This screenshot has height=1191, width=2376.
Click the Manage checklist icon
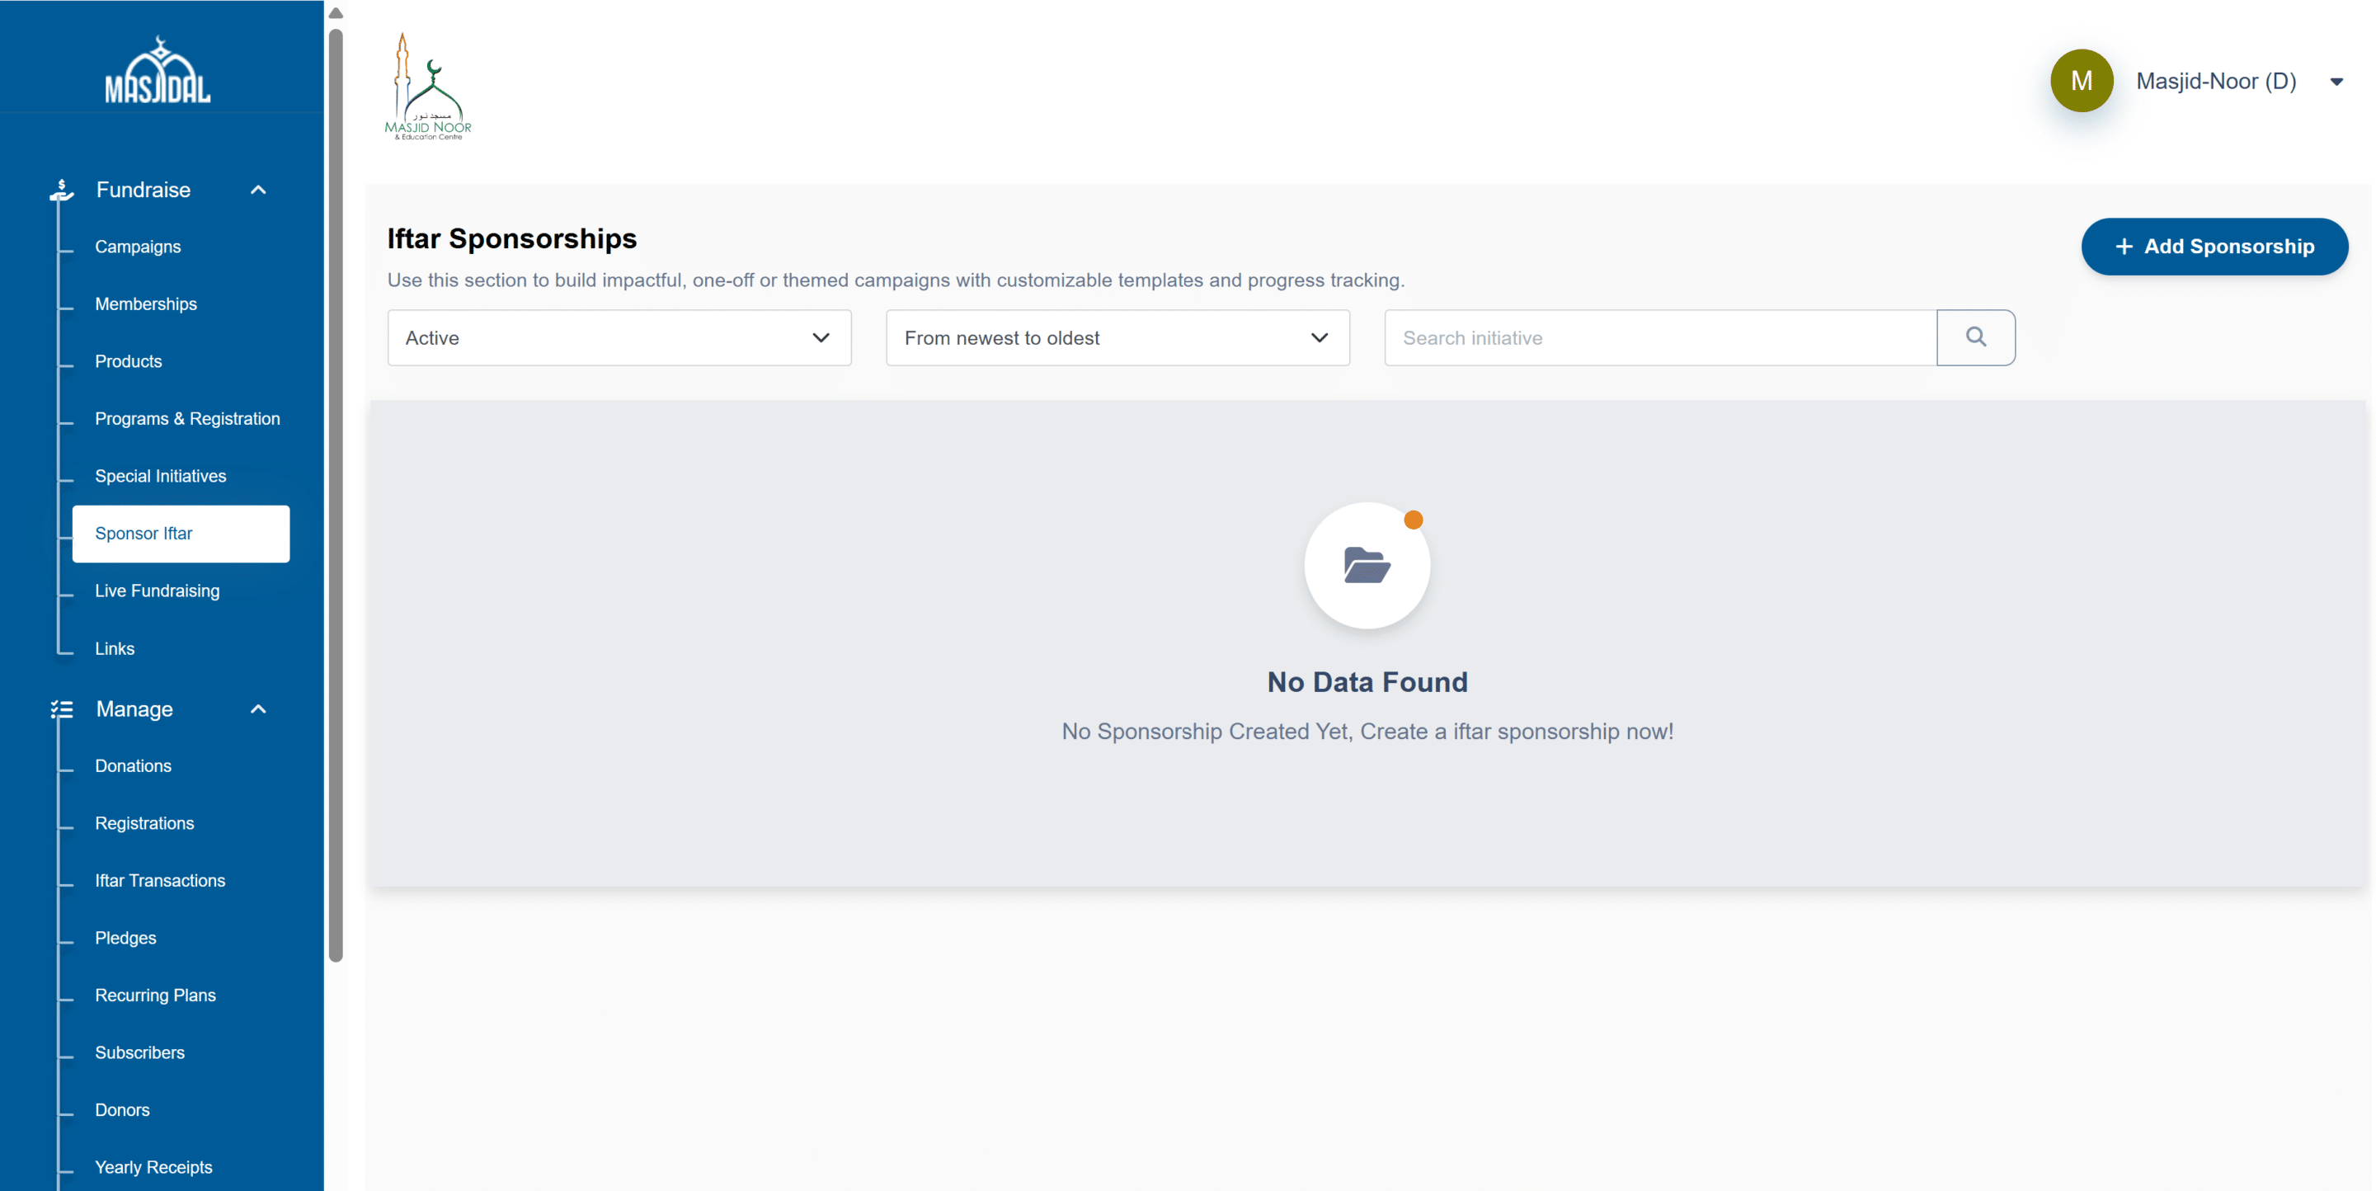coord(62,709)
